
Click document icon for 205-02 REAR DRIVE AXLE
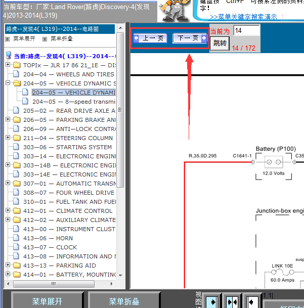(x=16, y=111)
